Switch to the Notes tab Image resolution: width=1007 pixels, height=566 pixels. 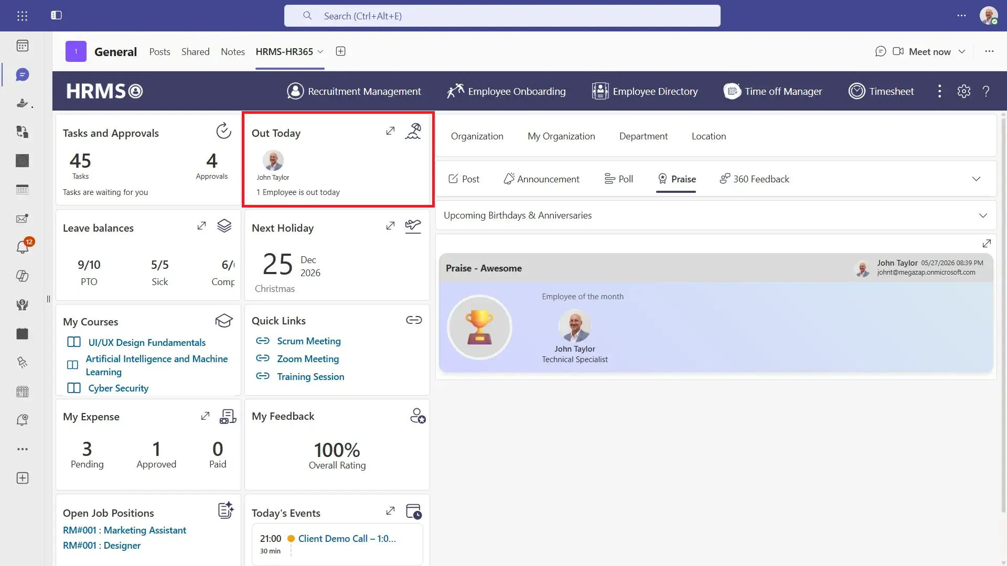click(233, 51)
